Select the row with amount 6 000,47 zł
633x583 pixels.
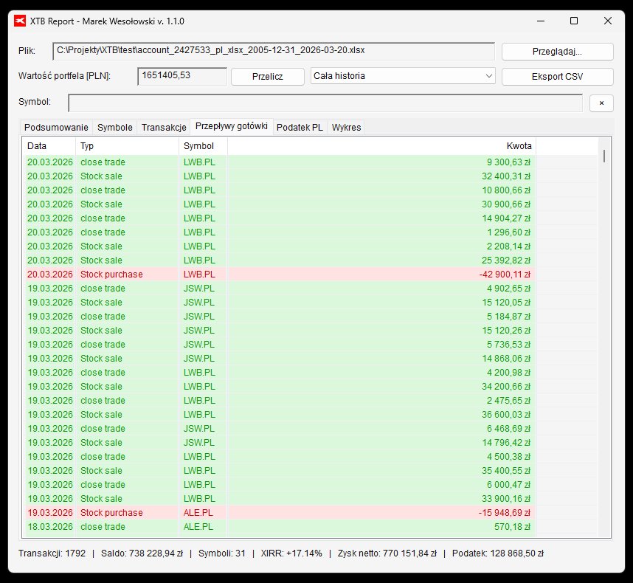tap(279, 485)
